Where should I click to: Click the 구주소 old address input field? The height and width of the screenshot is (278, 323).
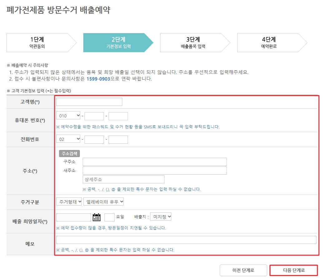coord(154,161)
